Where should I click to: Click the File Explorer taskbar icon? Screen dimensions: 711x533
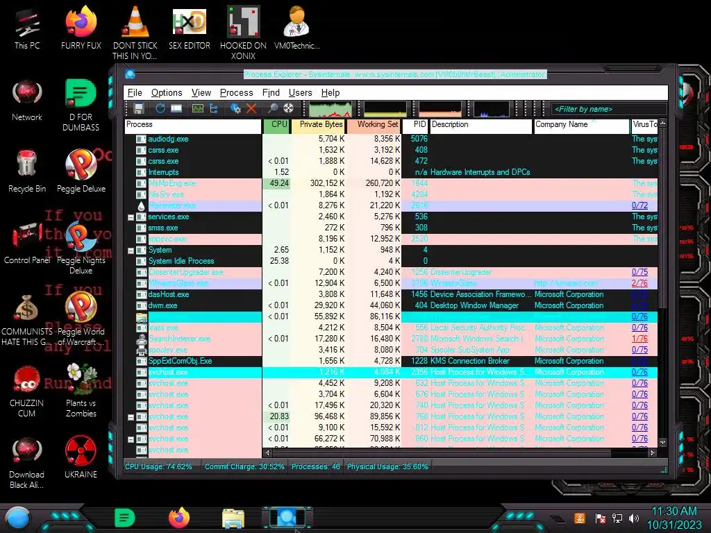[x=233, y=518]
